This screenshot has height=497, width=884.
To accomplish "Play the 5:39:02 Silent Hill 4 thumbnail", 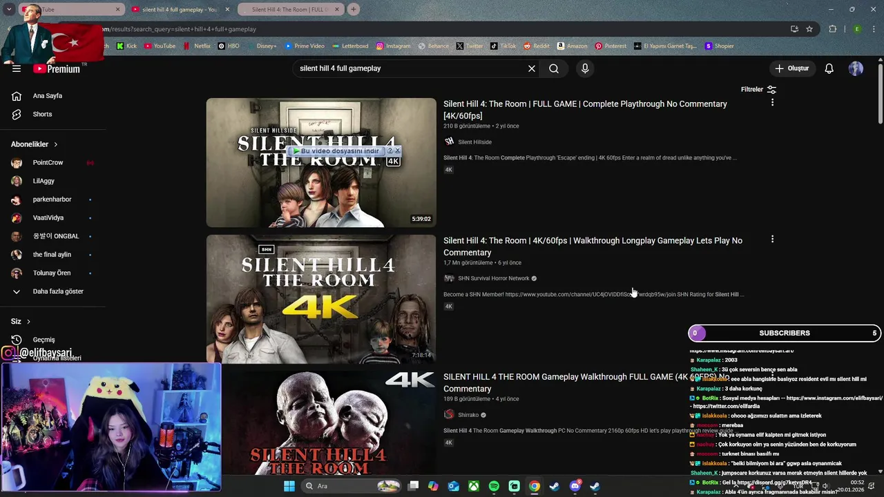I will pyautogui.click(x=321, y=162).
